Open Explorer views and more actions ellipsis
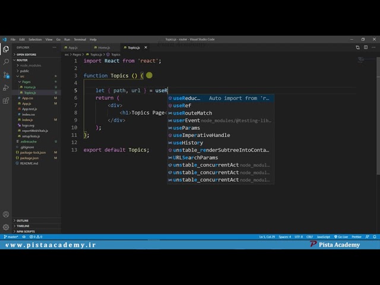Screen dimensions: 380x285 click(x=54, y=47)
